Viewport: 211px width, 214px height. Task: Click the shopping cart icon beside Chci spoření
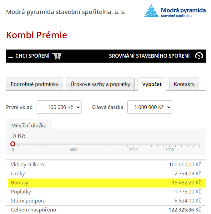(57, 56)
